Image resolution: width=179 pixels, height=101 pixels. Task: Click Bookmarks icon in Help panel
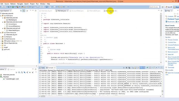pos(166,22)
